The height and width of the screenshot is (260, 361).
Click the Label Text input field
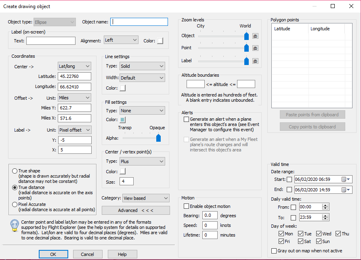51,41
